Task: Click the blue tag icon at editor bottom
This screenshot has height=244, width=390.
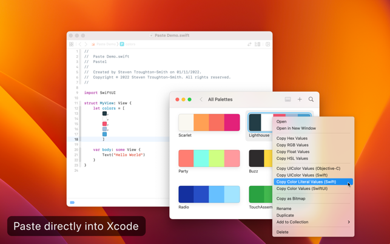Action: [72, 202]
